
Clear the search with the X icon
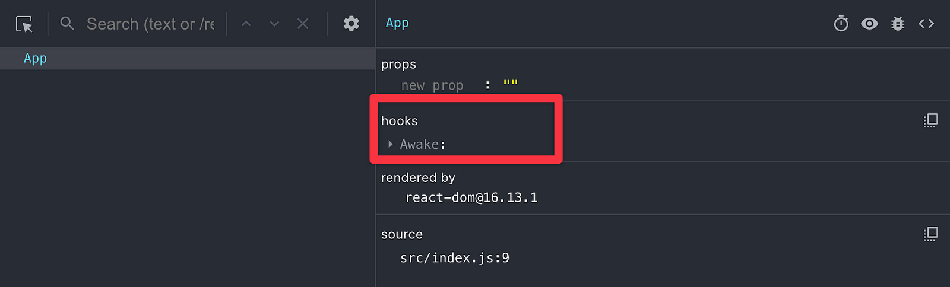[303, 24]
